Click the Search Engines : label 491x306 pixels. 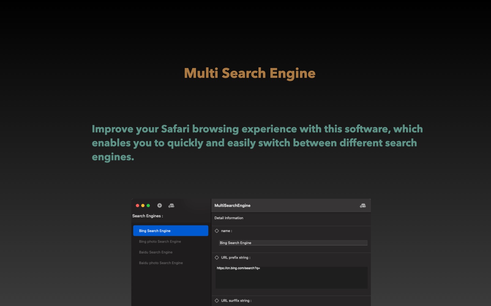tap(148, 216)
